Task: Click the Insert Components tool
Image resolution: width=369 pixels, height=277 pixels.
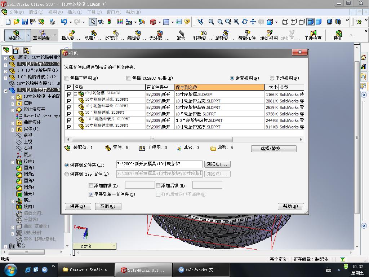Action: click(71, 35)
